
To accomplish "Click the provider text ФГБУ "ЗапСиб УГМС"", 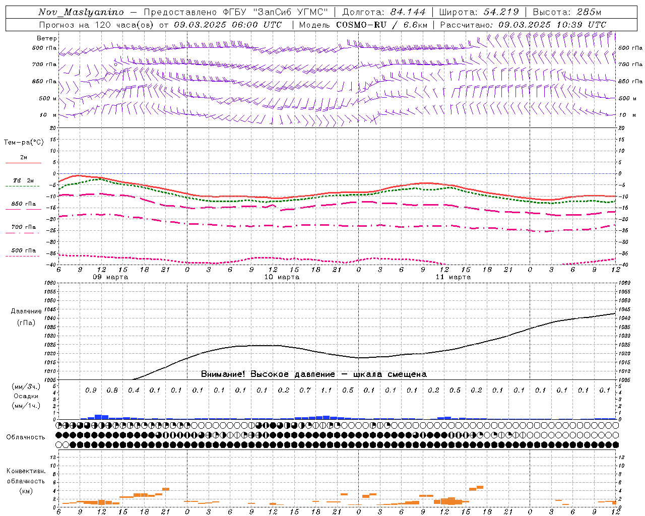I will 276,13.
